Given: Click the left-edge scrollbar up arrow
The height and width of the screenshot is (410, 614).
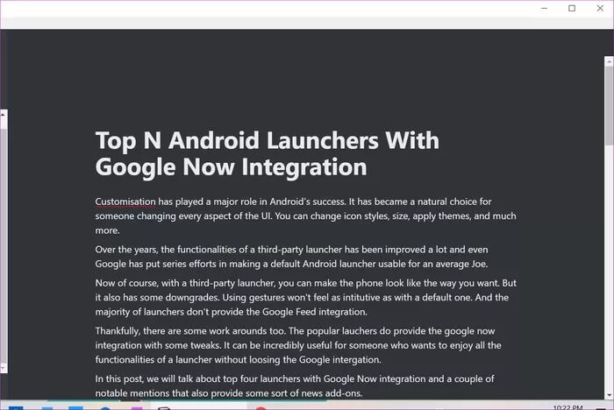Looking at the screenshot, I should 4,114.
